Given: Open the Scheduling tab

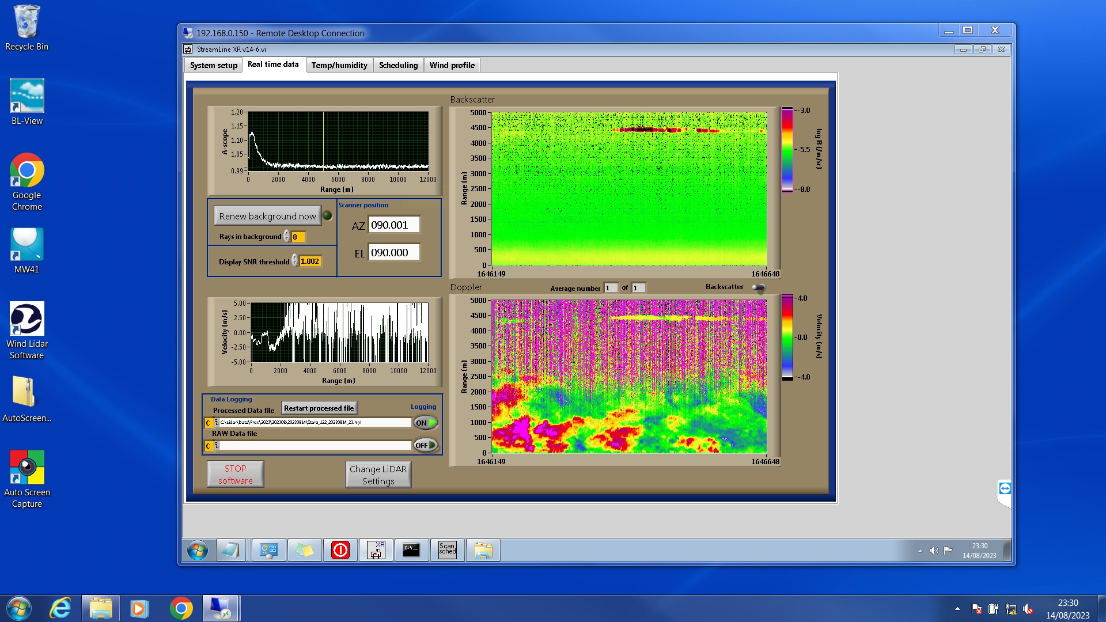Looking at the screenshot, I should click(398, 65).
